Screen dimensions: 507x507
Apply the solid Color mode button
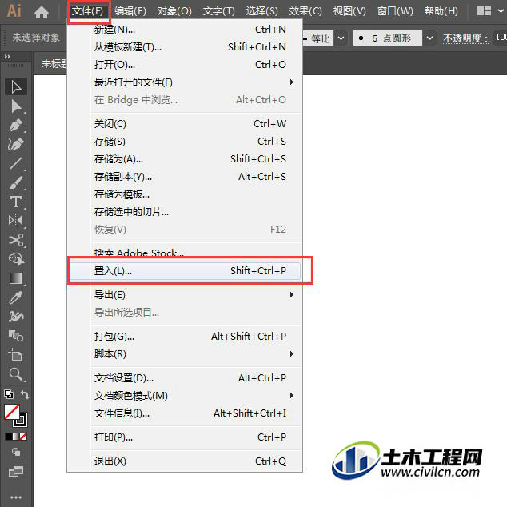9,437
